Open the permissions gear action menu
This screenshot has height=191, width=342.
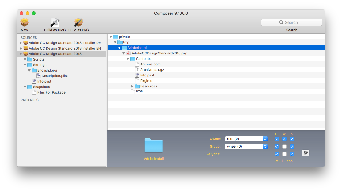click(306, 153)
